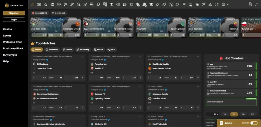The width and height of the screenshot is (261, 127).
Task: Click the Register button
Action: (14, 13)
